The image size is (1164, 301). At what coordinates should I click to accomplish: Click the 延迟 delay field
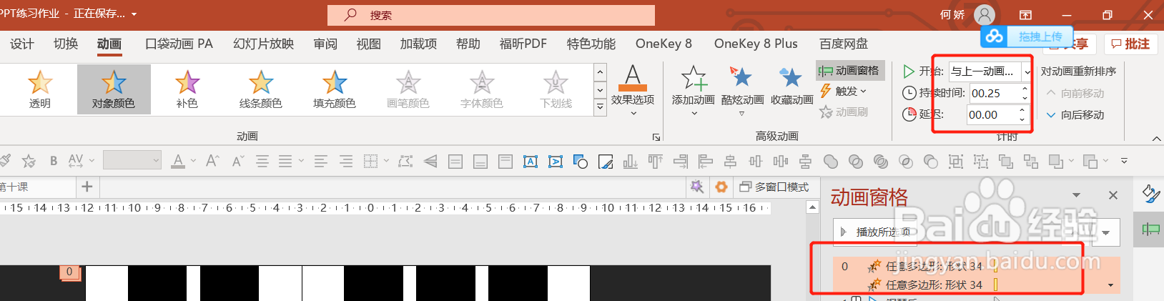[992, 114]
